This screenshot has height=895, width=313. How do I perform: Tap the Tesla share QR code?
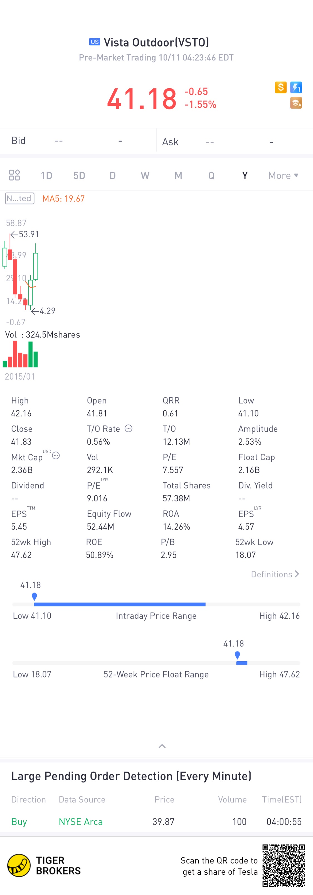[284, 865]
